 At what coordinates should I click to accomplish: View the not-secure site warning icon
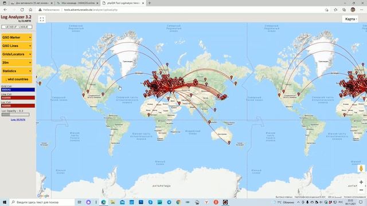coord(40,10)
